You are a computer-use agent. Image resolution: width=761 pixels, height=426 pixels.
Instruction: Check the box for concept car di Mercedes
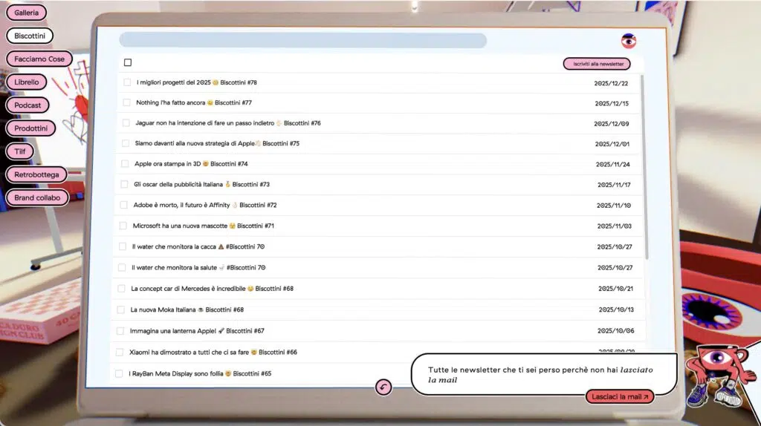(121, 289)
